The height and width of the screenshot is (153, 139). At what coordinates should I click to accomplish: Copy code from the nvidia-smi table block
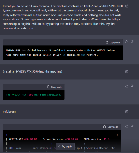click(x=111, y=127)
